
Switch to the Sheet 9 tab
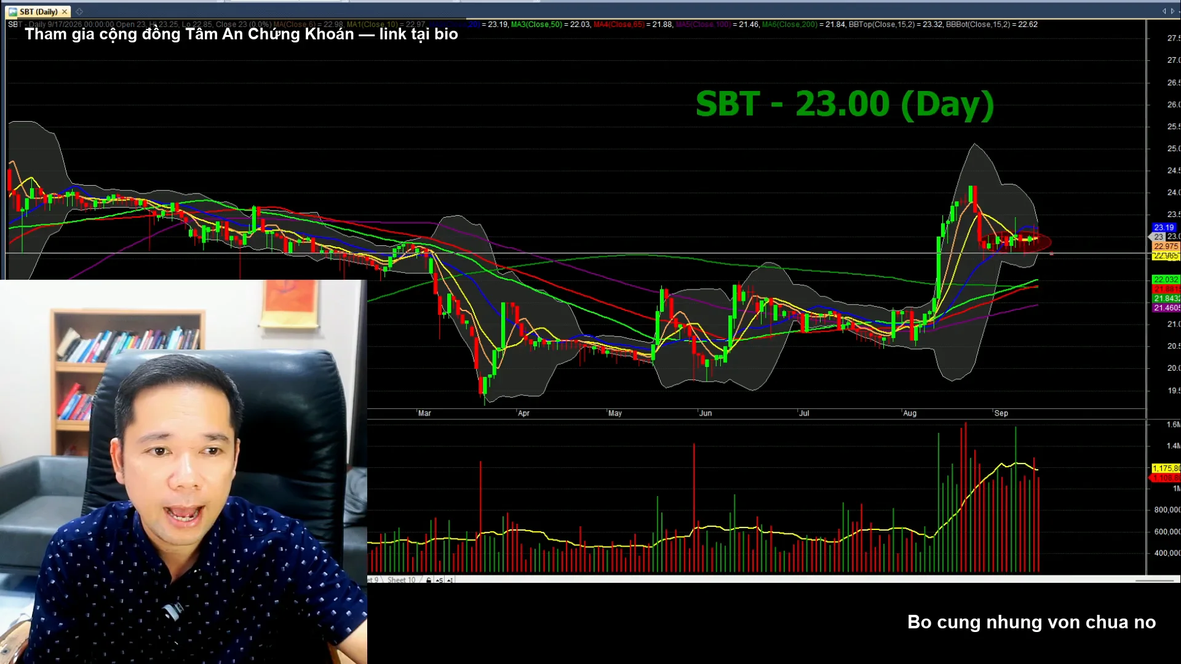(373, 580)
